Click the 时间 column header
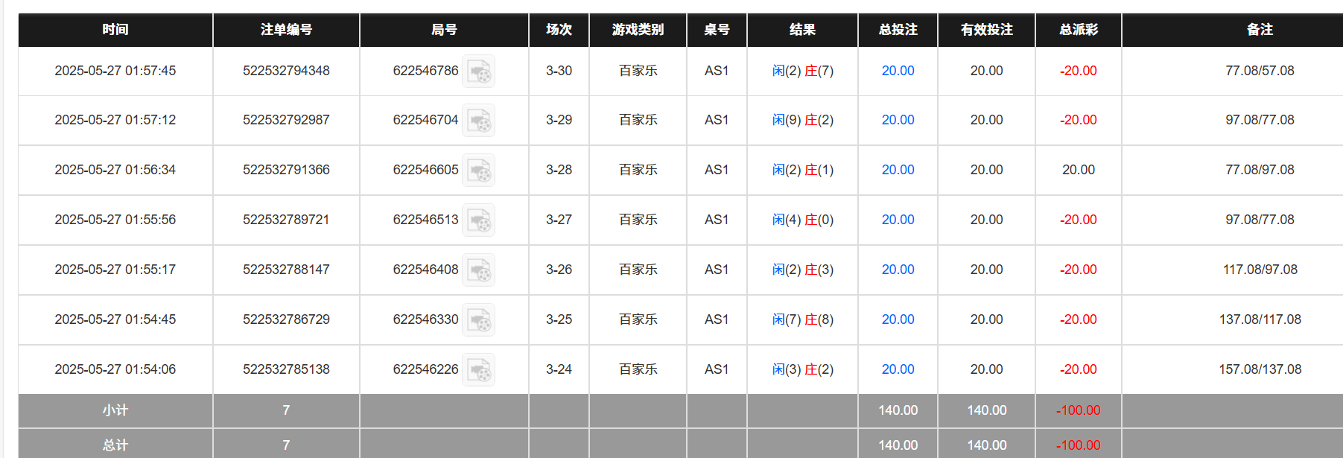Viewport: 1343px width, 458px height. [115, 30]
